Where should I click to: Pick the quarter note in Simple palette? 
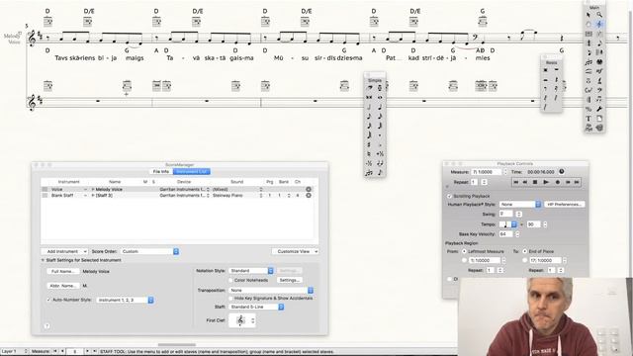click(x=380, y=107)
